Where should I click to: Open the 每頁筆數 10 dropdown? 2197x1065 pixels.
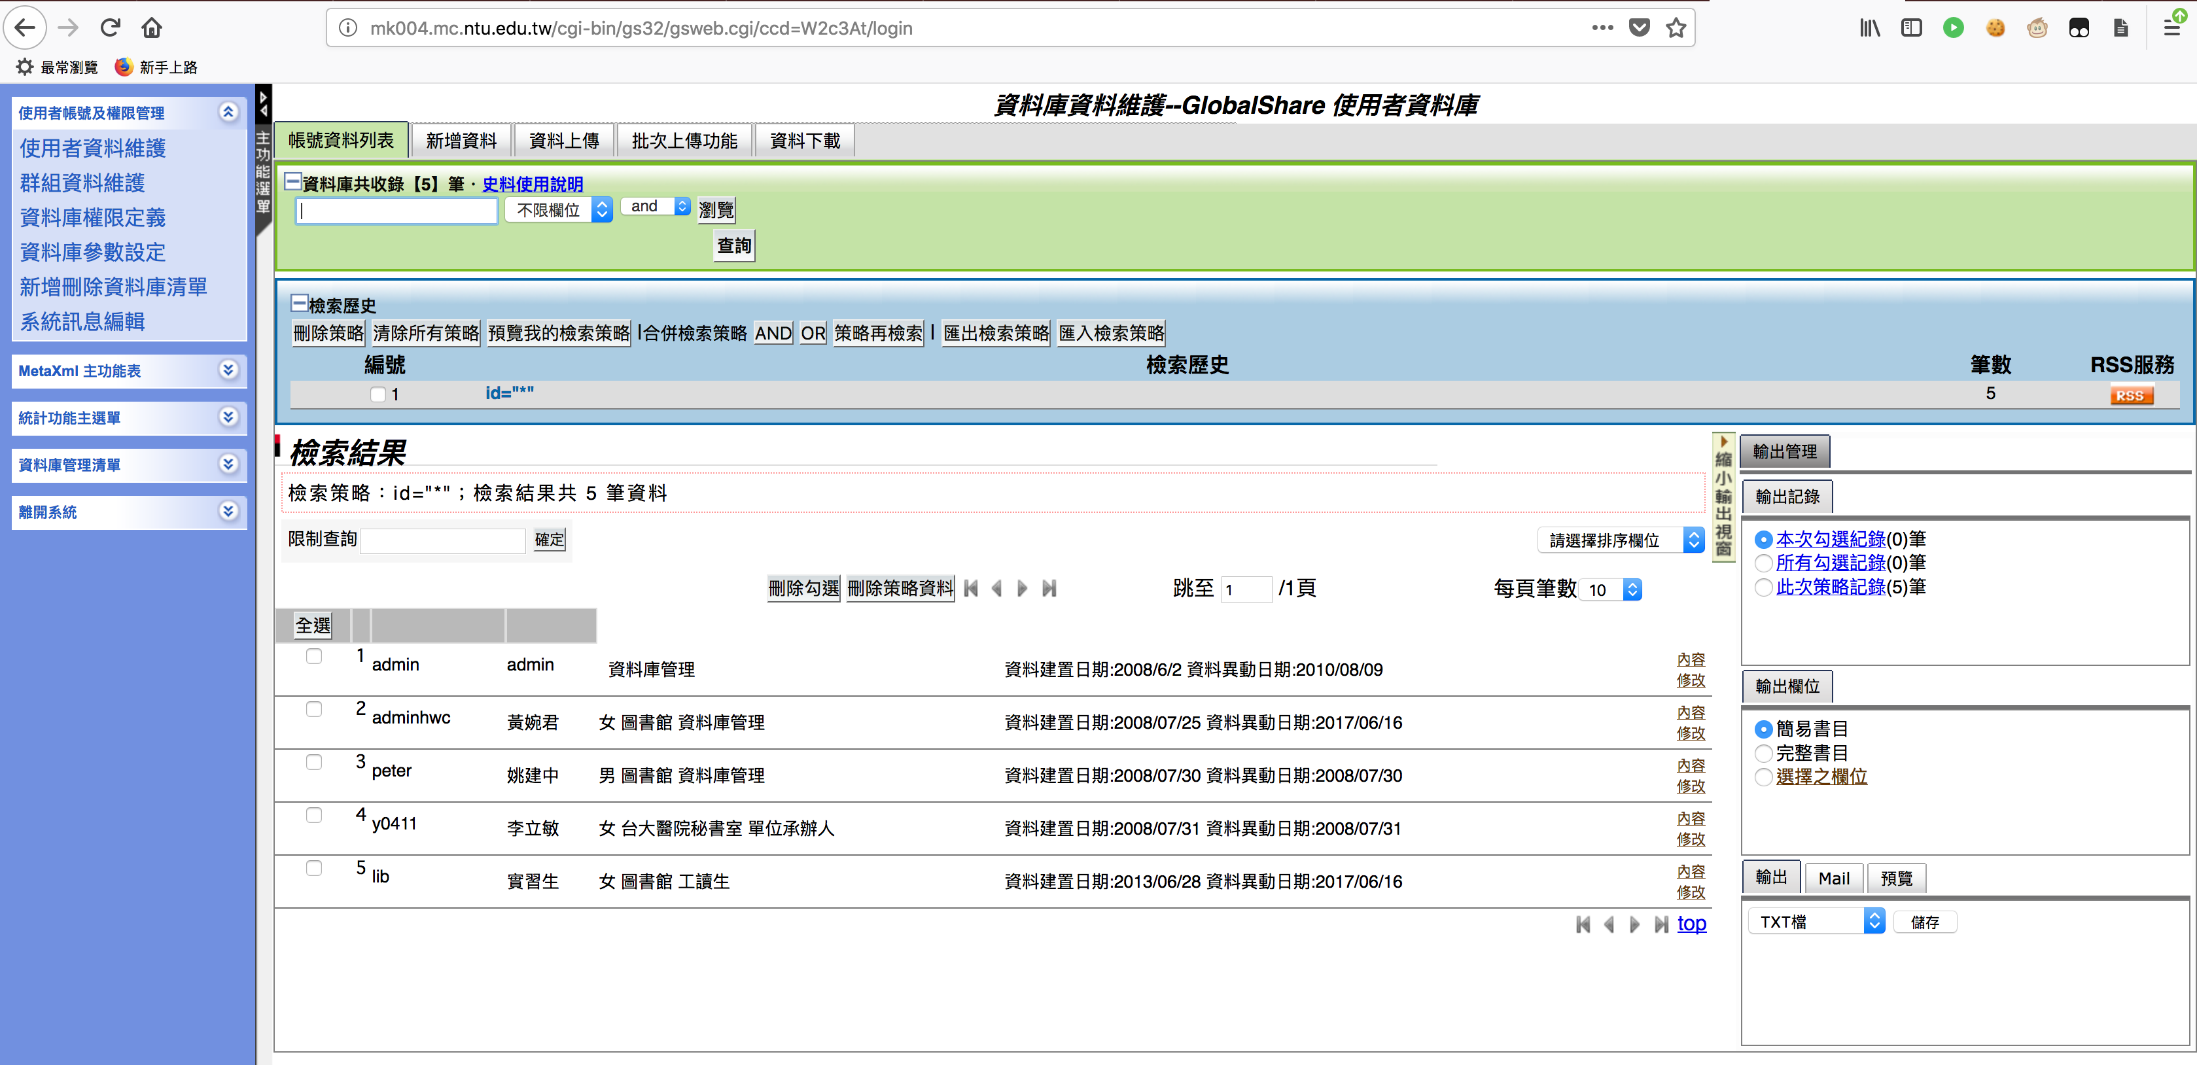click(x=1610, y=590)
